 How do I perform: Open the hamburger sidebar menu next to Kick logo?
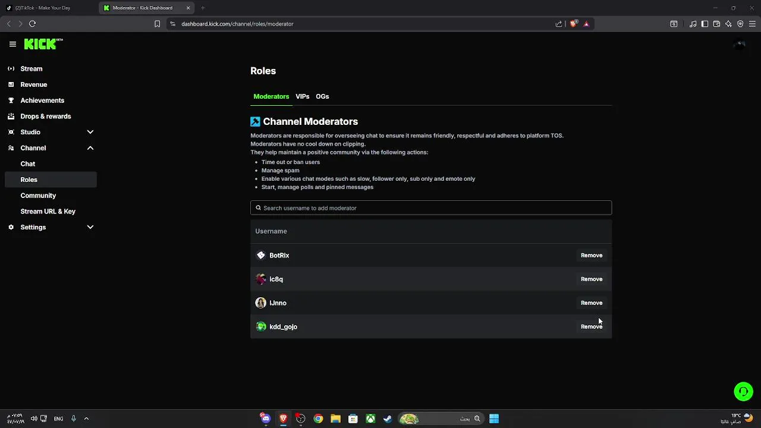coord(12,44)
